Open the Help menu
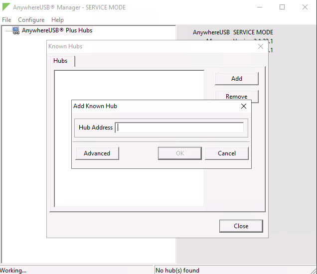The image size is (317, 274). pos(57,20)
